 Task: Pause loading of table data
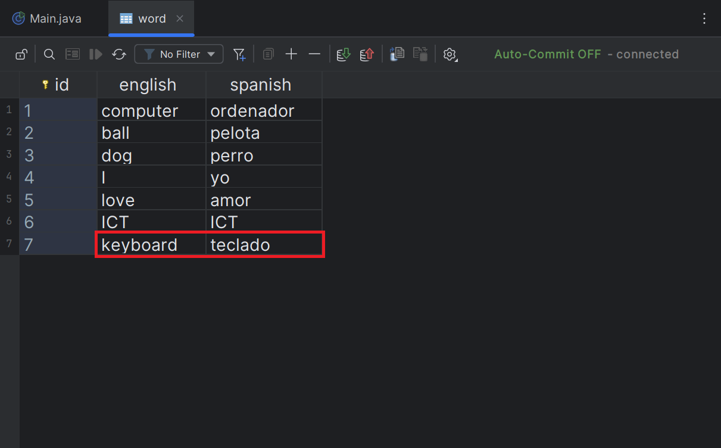tap(95, 54)
